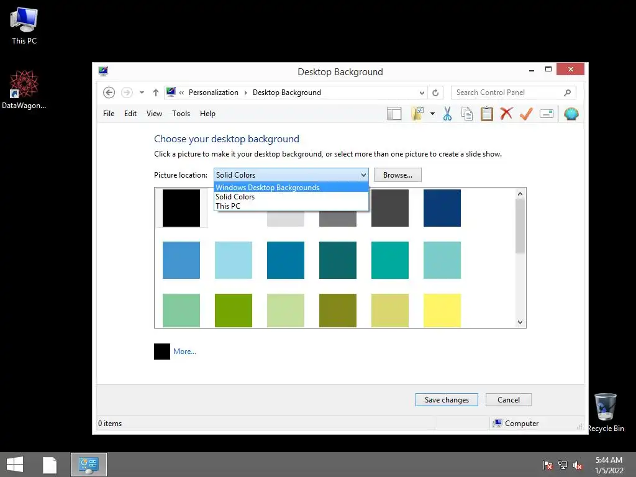Select the DataWagon desktop shortcut
The height and width of the screenshot is (477, 636).
(24, 89)
